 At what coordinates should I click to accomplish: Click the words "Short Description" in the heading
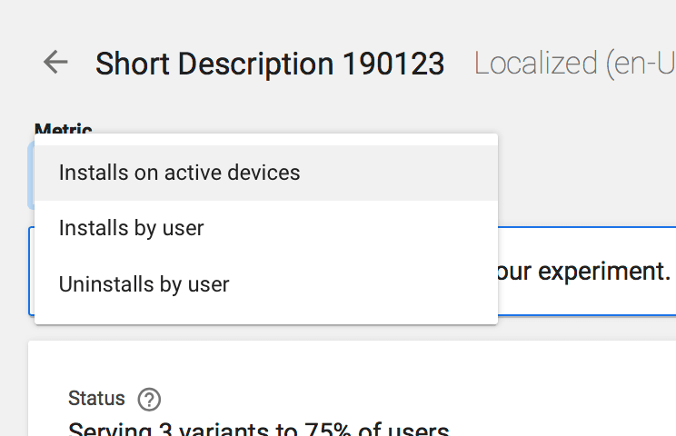tap(214, 64)
